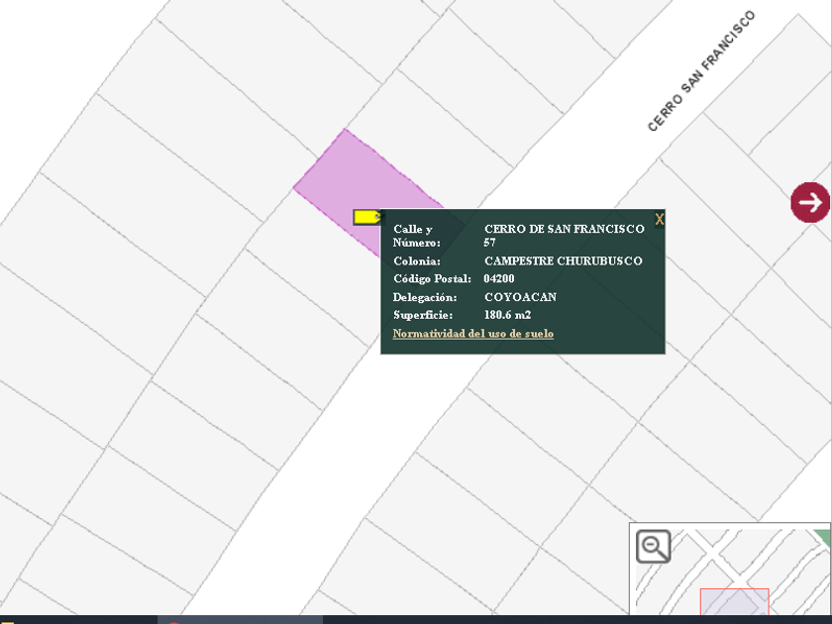Open Normatividad del uso de suelo link
Image resolution: width=832 pixels, height=624 pixels.
tap(472, 334)
